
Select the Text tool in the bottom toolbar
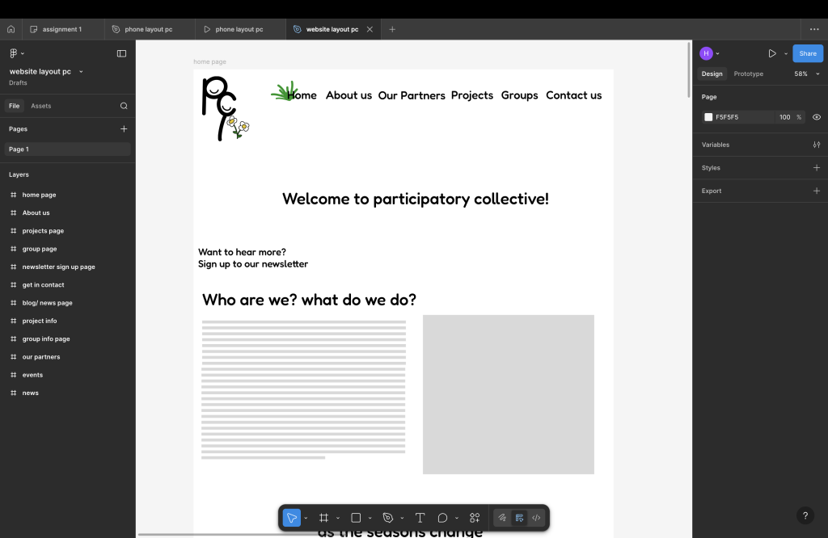(420, 518)
